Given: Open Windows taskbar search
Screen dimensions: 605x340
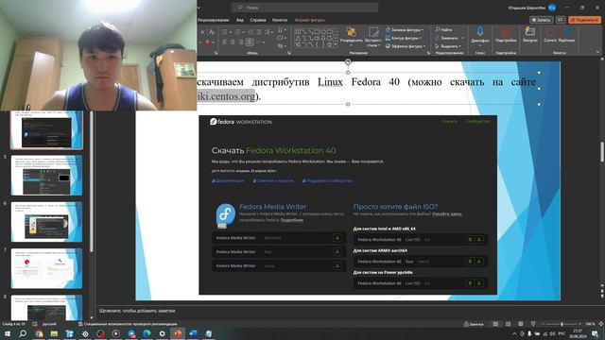Looking at the screenshot, I should [x=23, y=333].
